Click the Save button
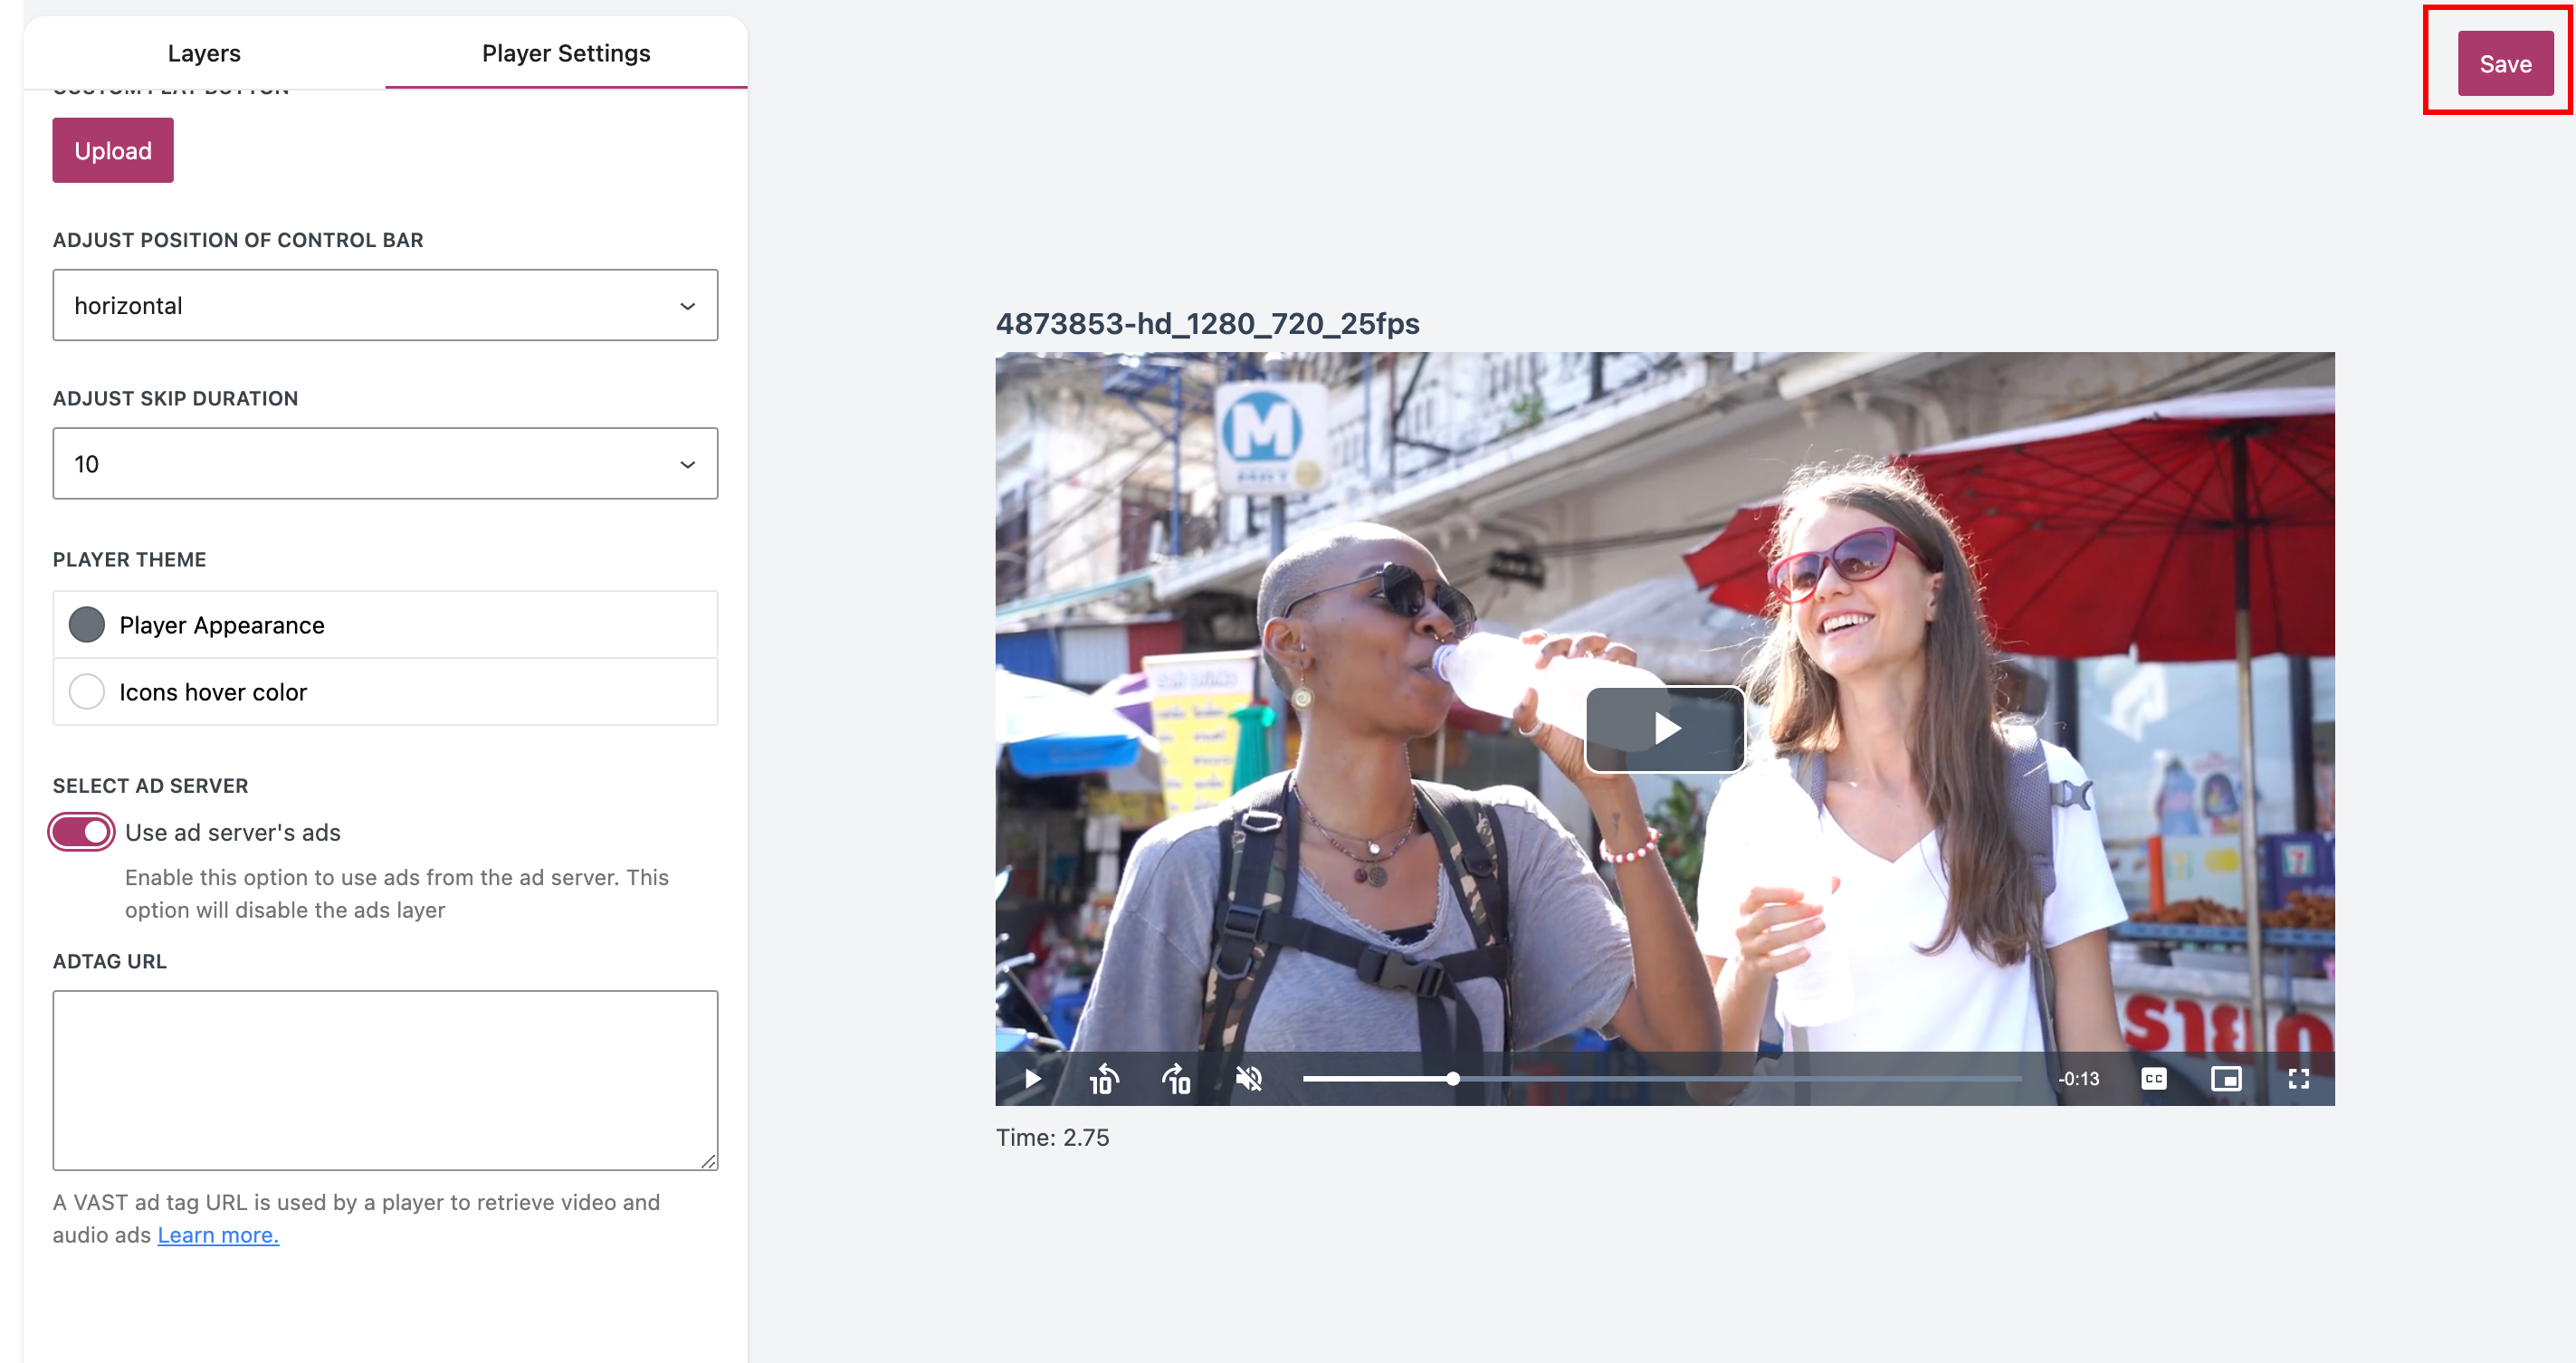The width and height of the screenshot is (2576, 1363). pyautogui.click(x=2505, y=64)
